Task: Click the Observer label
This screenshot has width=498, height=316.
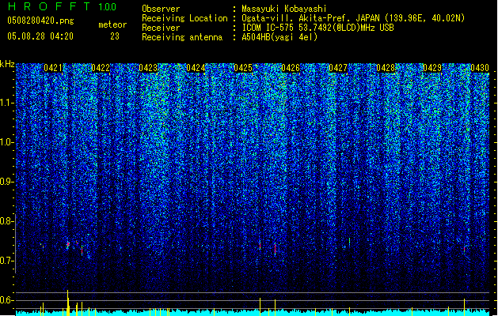Action: tap(161, 9)
